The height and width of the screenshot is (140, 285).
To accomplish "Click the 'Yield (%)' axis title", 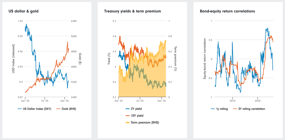I will tap(109, 59).
